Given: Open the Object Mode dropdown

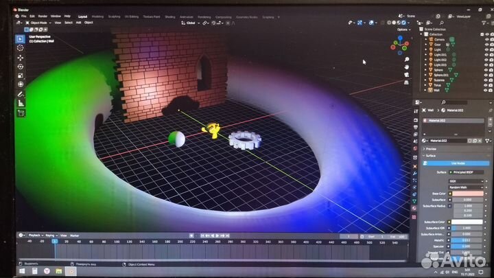Looking at the screenshot, I should (x=36, y=23).
